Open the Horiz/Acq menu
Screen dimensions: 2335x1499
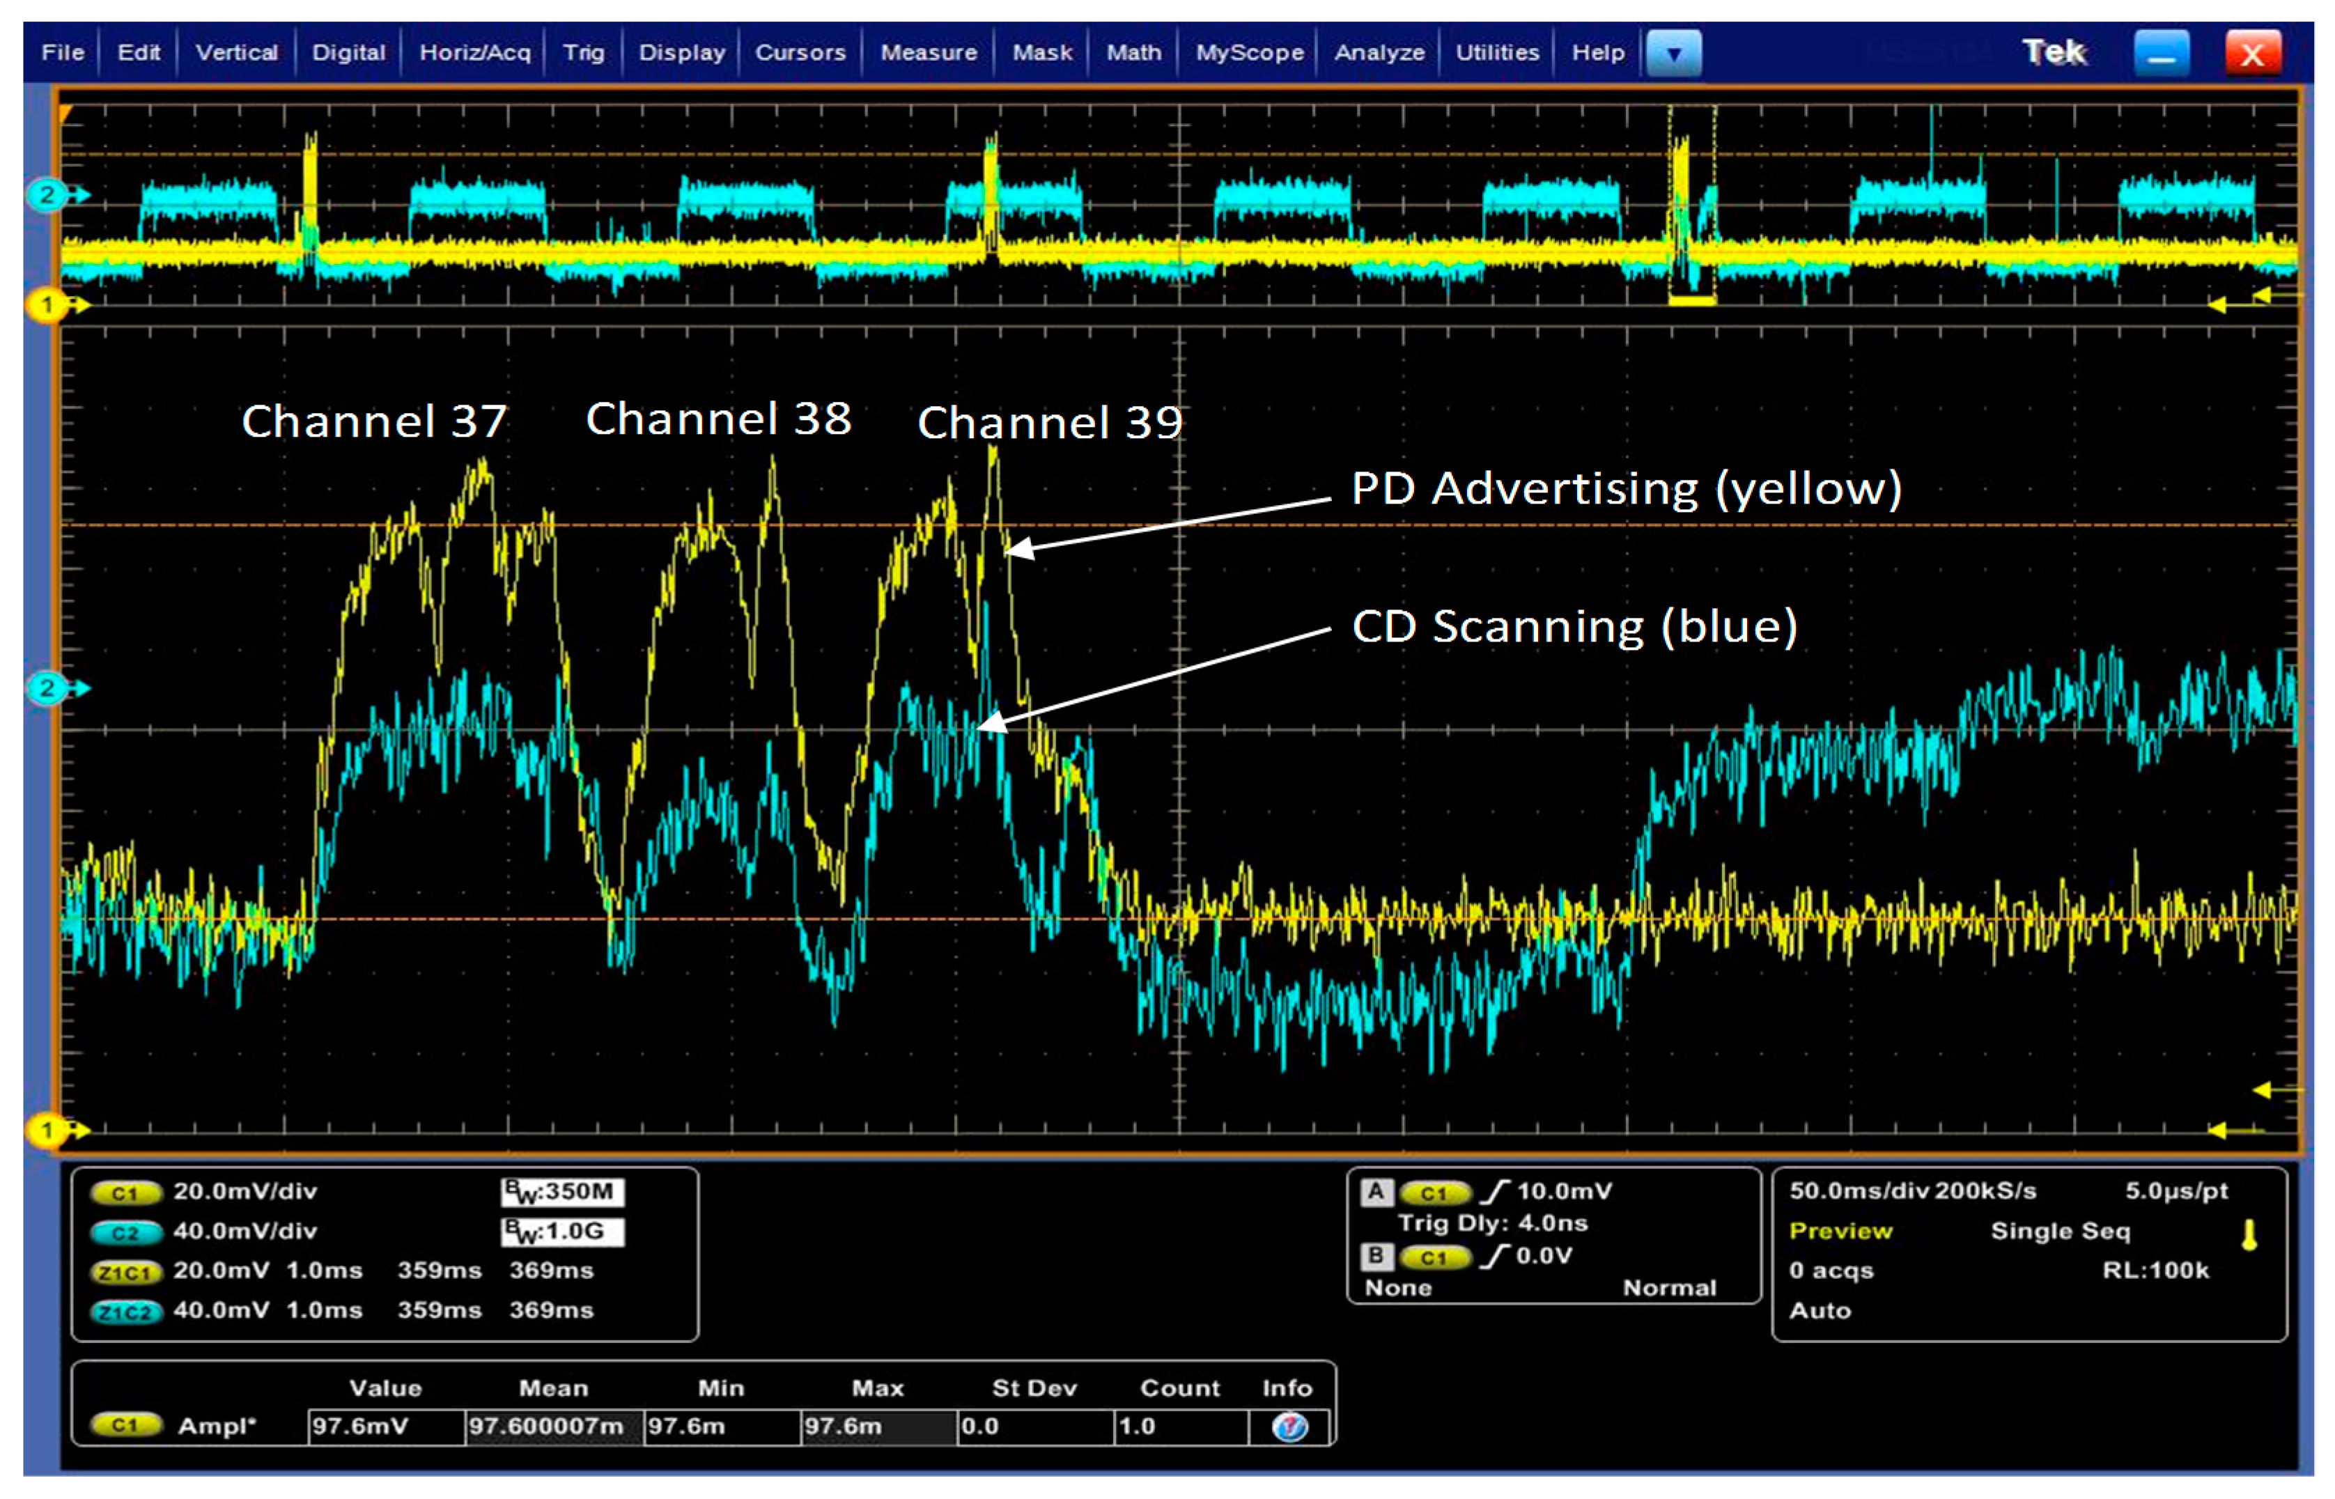pos(475,52)
